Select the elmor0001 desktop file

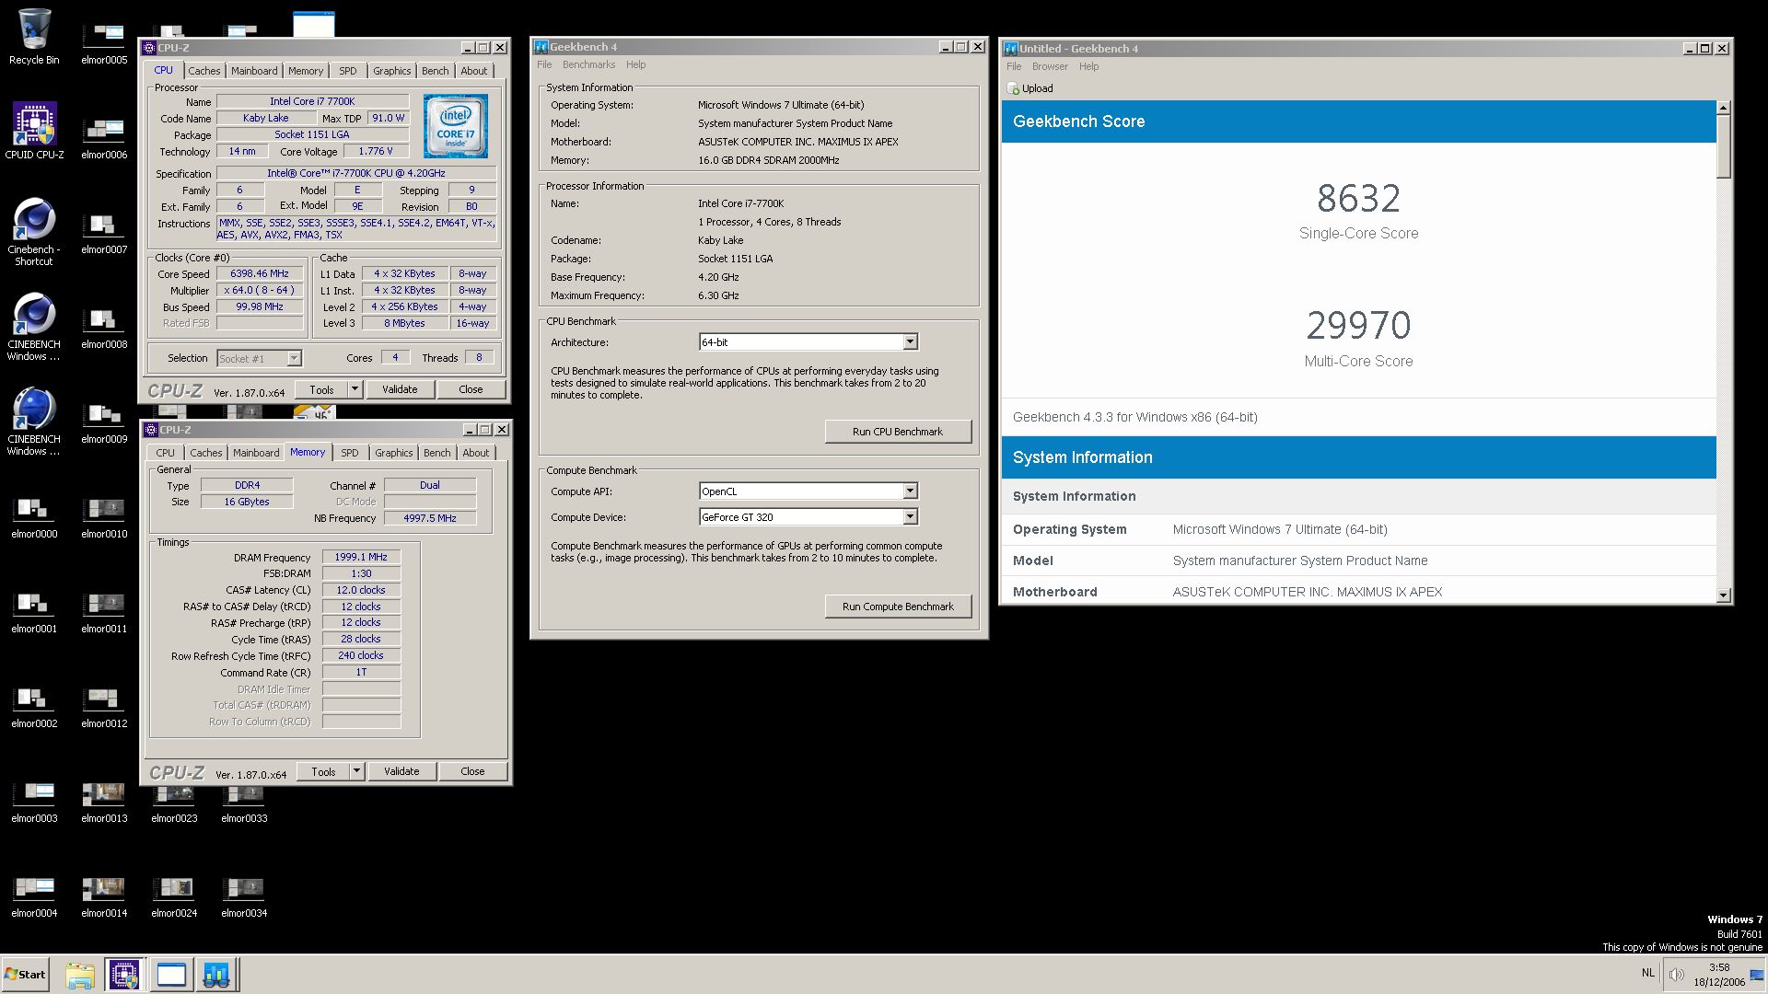pyautogui.click(x=34, y=612)
